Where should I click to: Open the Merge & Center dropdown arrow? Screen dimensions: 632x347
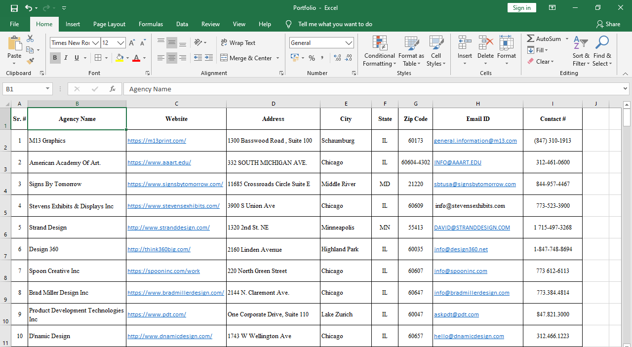click(x=277, y=58)
